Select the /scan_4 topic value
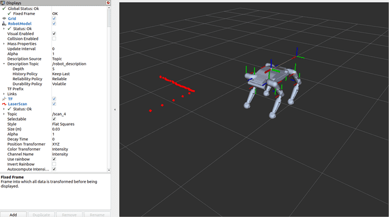This screenshot has width=389, height=217. coord(59,114)
